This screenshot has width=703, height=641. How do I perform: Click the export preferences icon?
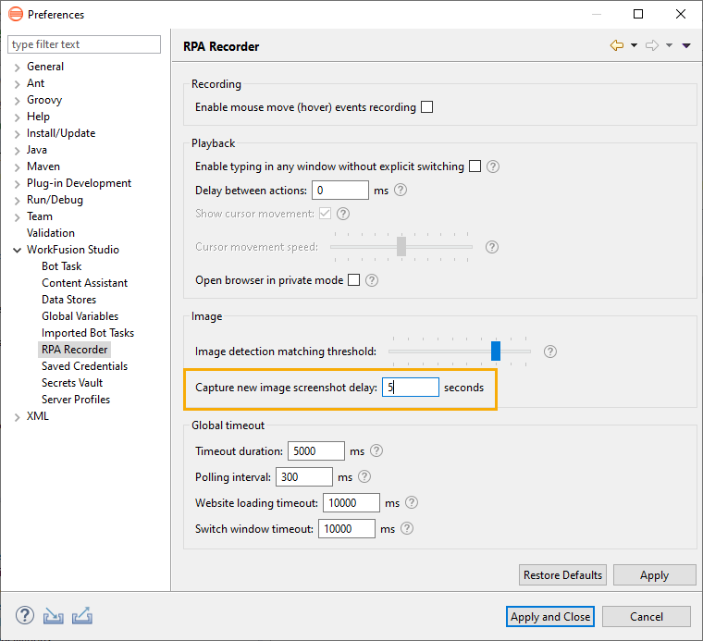(82, 616)
